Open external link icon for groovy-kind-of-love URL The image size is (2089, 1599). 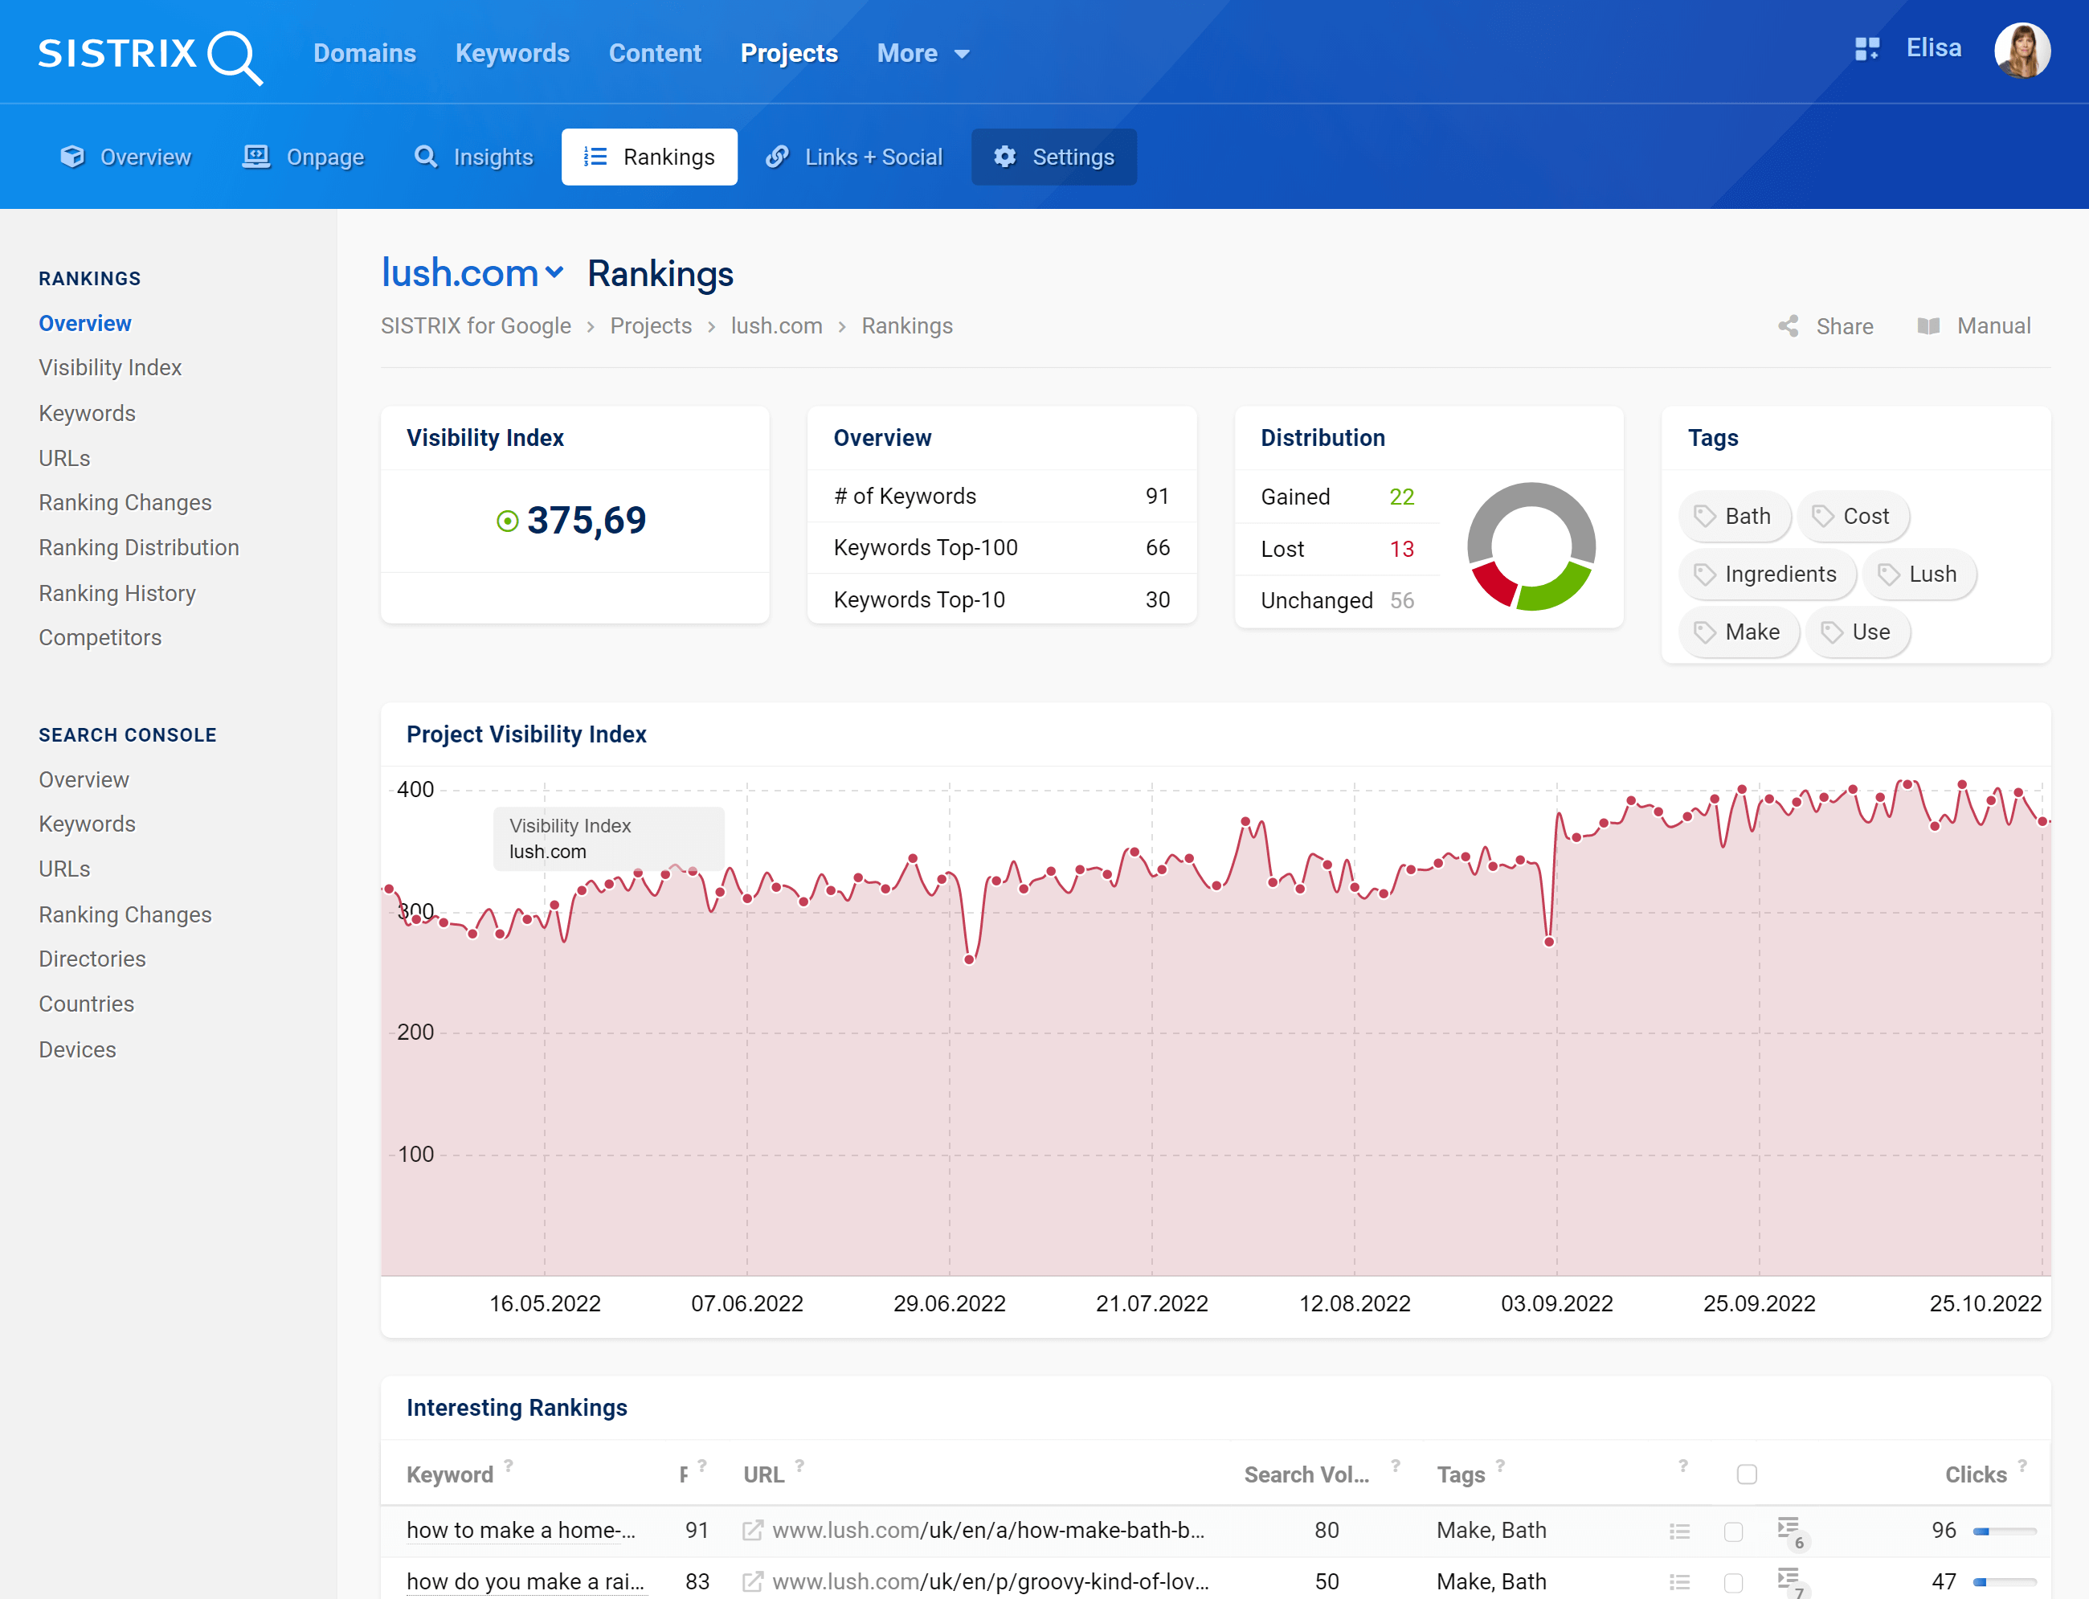(752, 1582)
